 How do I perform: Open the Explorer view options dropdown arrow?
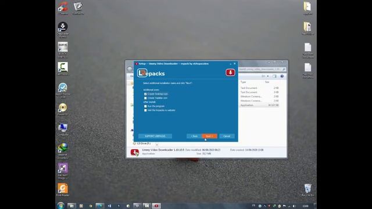click(x=268, y=76)
